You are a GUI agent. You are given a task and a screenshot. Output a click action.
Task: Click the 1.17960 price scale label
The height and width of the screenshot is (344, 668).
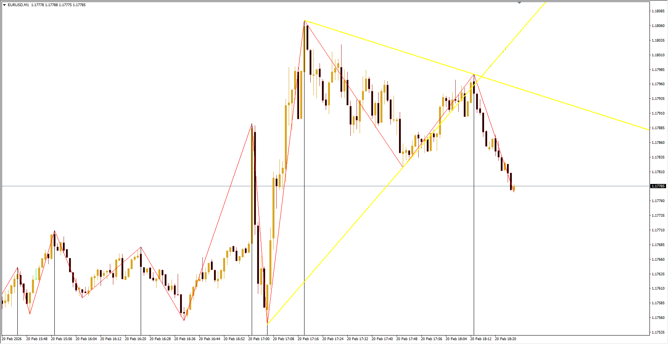658,84
